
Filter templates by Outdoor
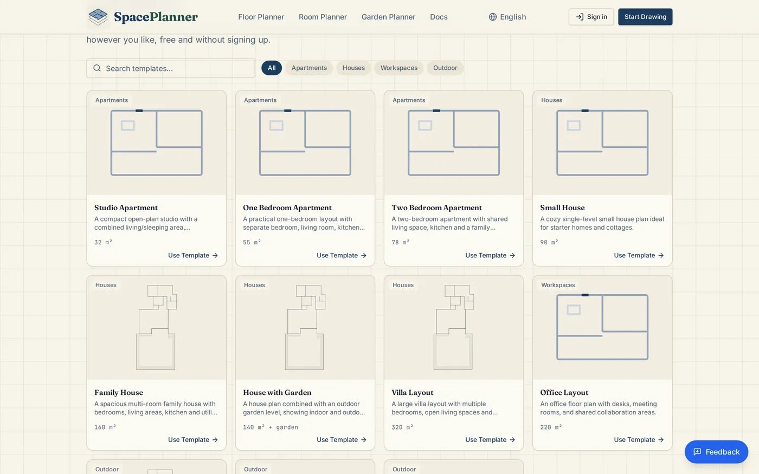click(x=445, y=68)
